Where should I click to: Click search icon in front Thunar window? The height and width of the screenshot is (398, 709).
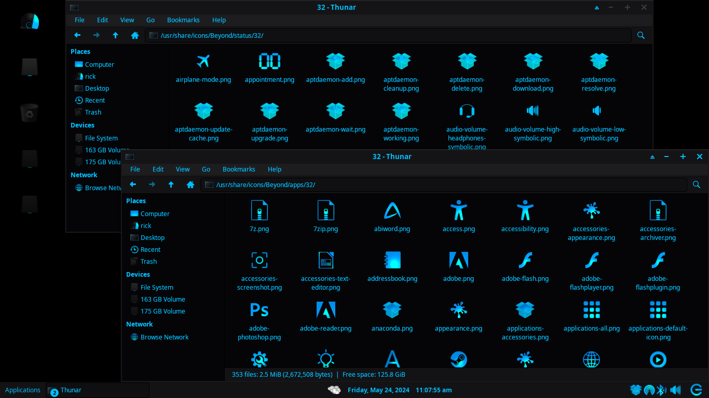click(x=697, y=184)
